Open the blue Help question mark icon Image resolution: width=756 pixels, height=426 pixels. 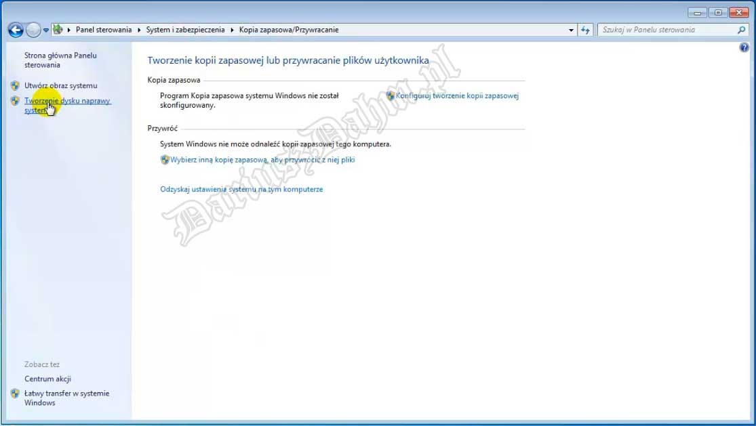[x=744, y=47]
